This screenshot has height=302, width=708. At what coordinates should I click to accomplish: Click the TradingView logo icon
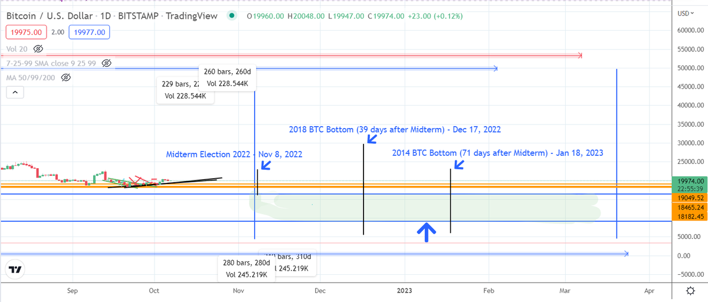click(15, 270)
